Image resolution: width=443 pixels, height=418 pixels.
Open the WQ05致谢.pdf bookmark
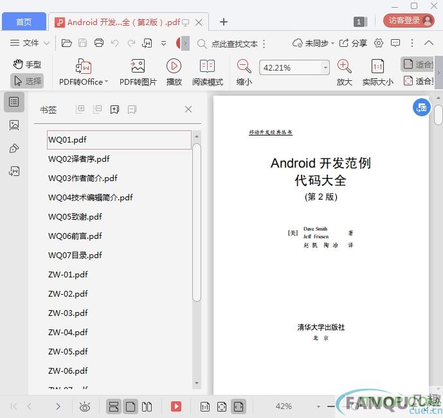(x=75, y=216)
